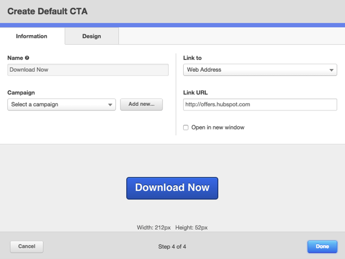Switch to the Design tab
The image size is (345, 259).
(x=91, y=36)
